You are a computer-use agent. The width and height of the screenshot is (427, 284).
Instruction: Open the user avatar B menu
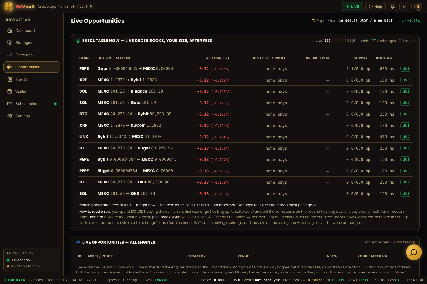coord(418,7)
